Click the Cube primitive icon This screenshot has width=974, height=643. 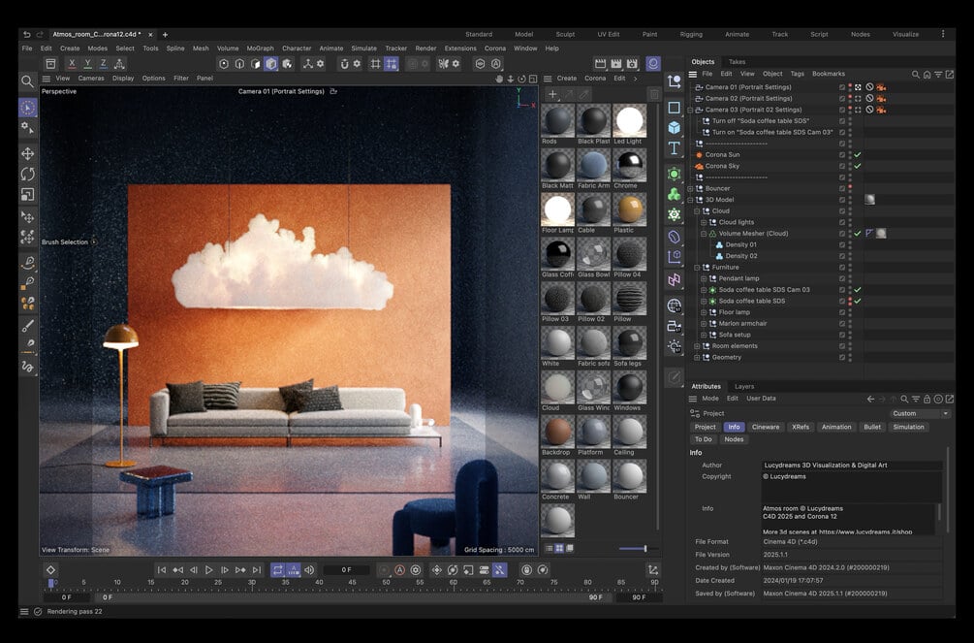click(x=674, y=127)
